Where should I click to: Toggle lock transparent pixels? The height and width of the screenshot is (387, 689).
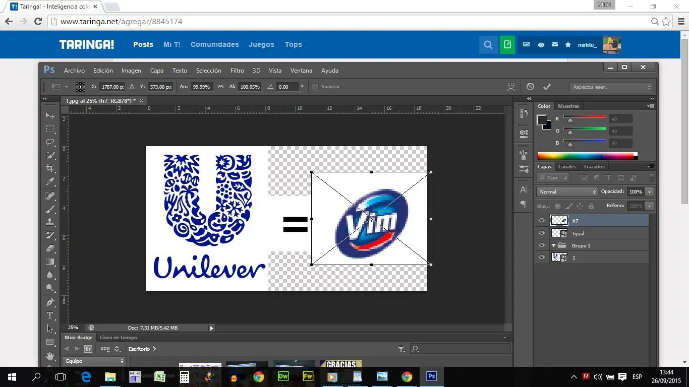click(557, 206)
